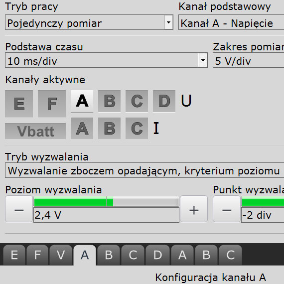284x284 pixels.
Task: Switch to the V configuration tab
Action: 60,255
